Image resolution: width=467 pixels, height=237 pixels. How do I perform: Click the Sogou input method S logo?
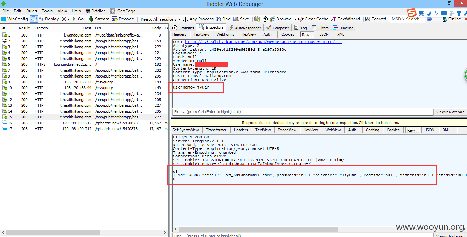tap(412, 13)
